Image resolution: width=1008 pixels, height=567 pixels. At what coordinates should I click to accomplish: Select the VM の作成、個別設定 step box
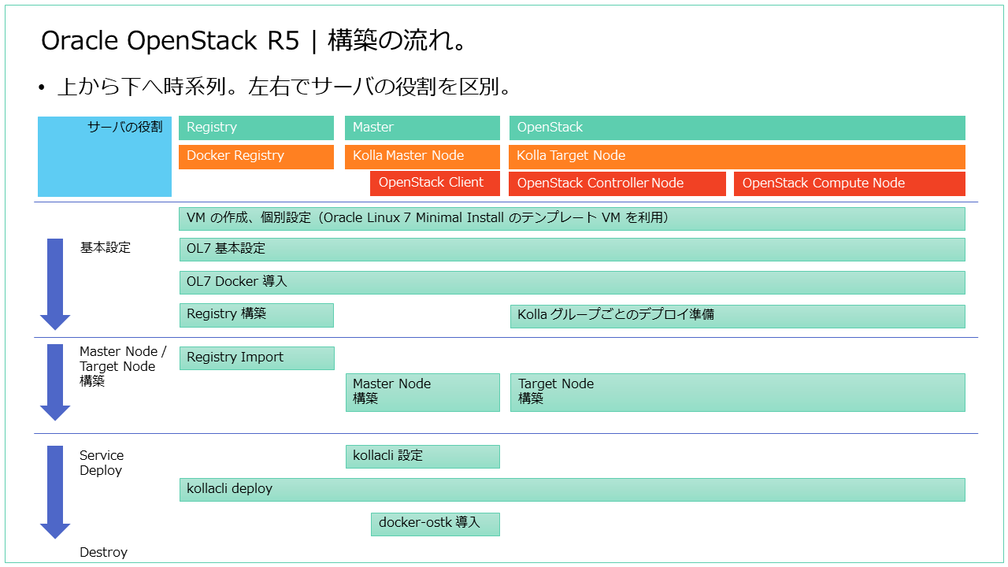tap(572, 218)
